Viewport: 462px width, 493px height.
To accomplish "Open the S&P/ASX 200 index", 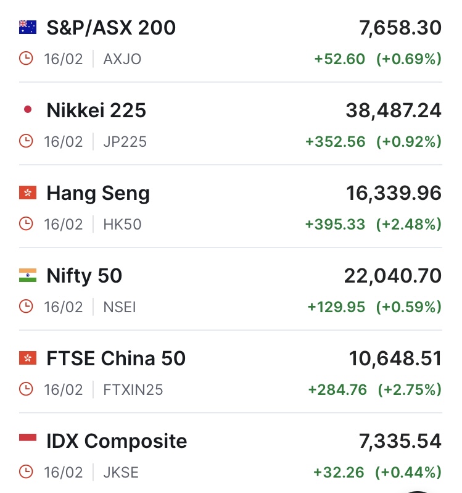I will [x=111, y=28].
